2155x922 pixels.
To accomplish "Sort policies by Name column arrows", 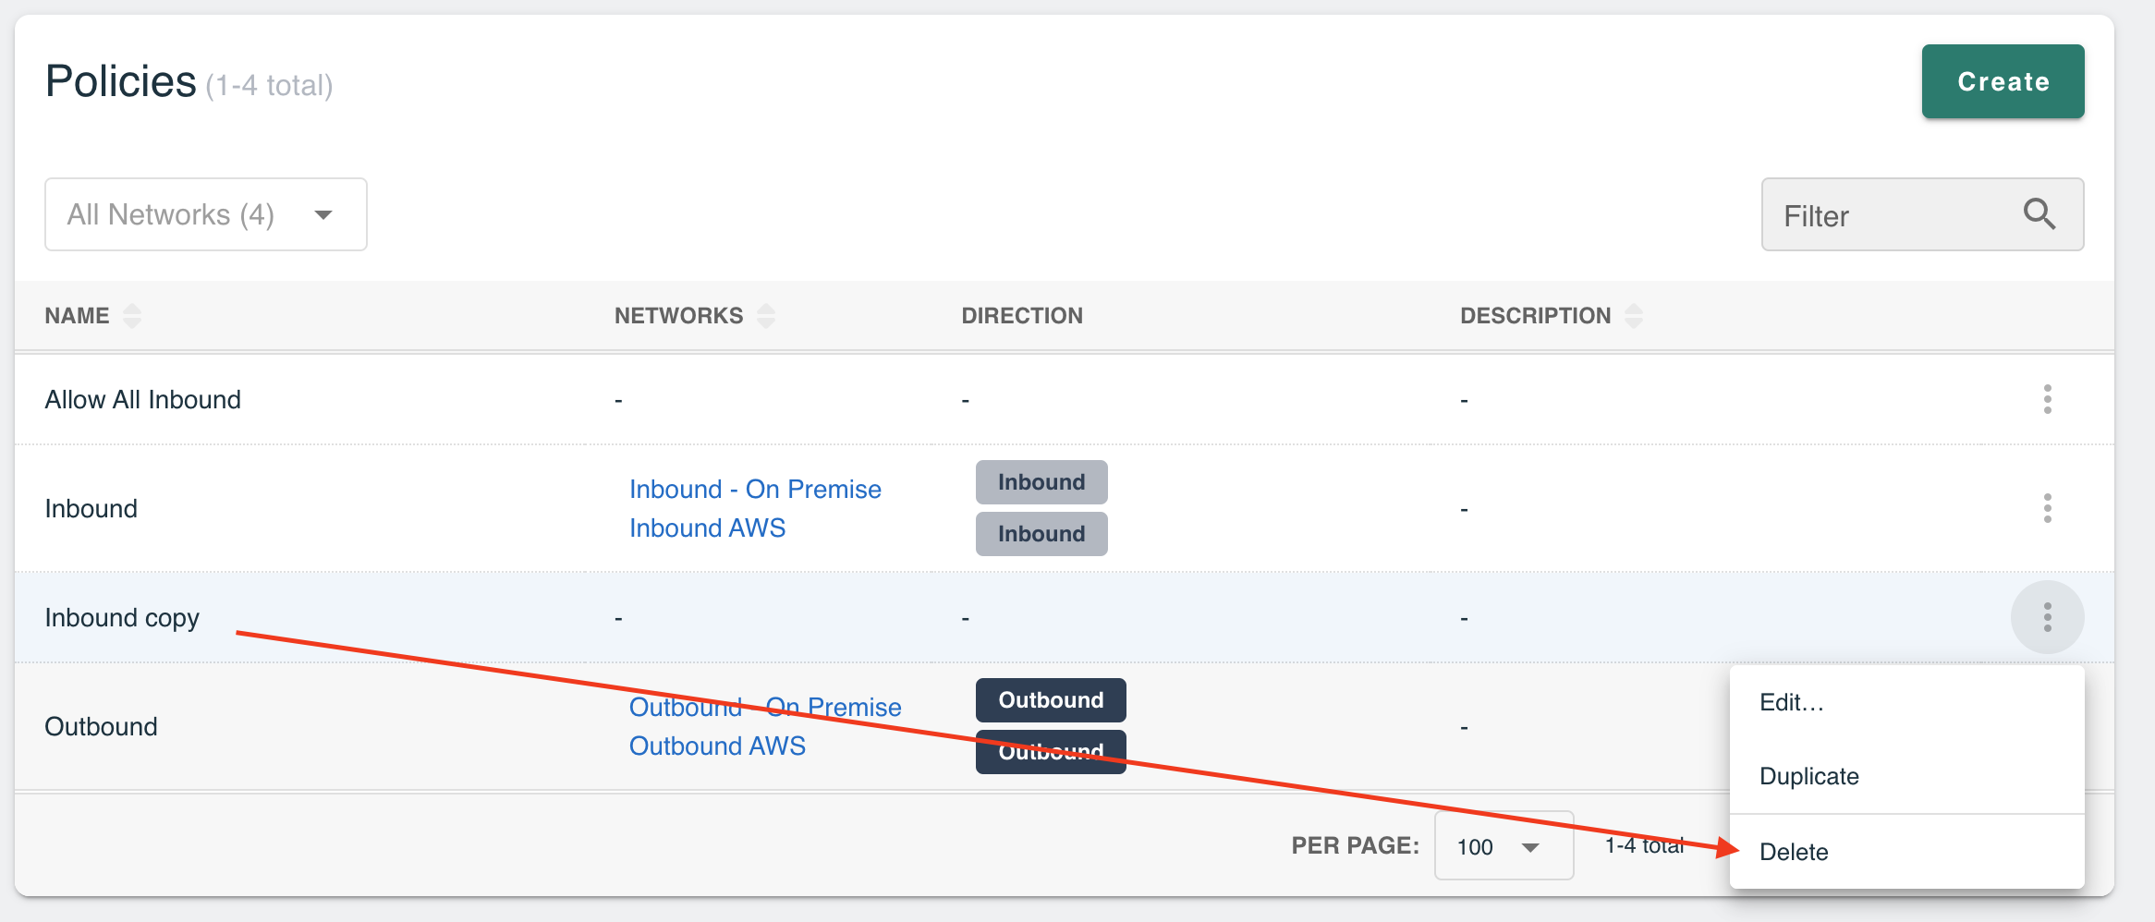I will 132,316.
